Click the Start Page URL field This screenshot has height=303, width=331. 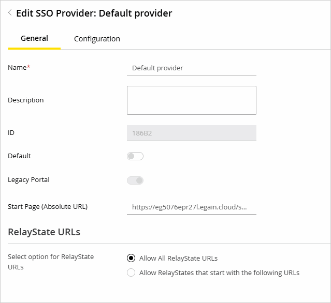click(x=192, y=207)
